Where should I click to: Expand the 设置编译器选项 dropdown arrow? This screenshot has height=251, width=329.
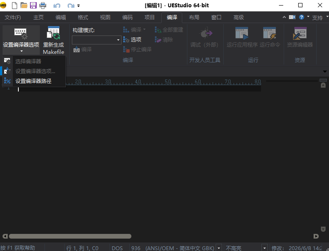(x=21, y=51)
